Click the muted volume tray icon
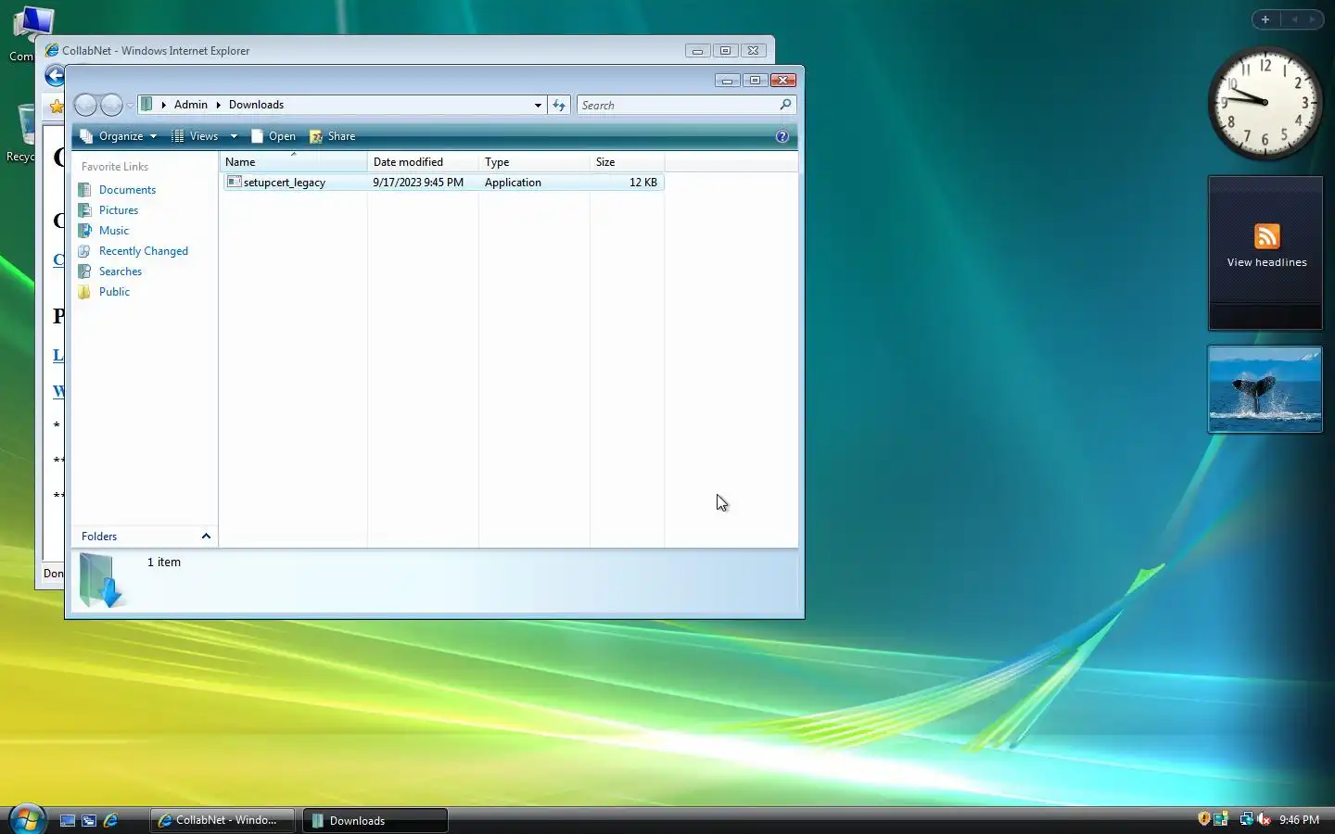This screenshot has width=1335, height=834. pyautogui.click(x=1264, y=819)
